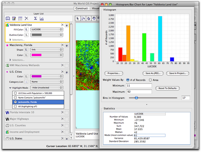Image resolution: width=201 pixels, height=152 pixels.
Task: Remove the Macclenny, Florida layer
Action: pyautogui.click(x=62, y=45)
